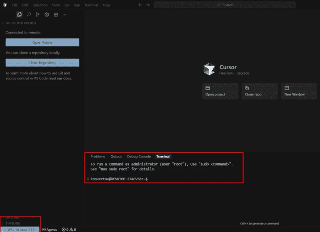
Task: Click the navigate forward arrow
Action: (147, 5)
